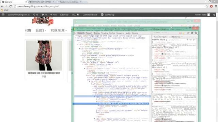The height and width of the screenshot is (122, 218).
Task: Collapse the div class bg-shadow node
Action: point(78,44)
